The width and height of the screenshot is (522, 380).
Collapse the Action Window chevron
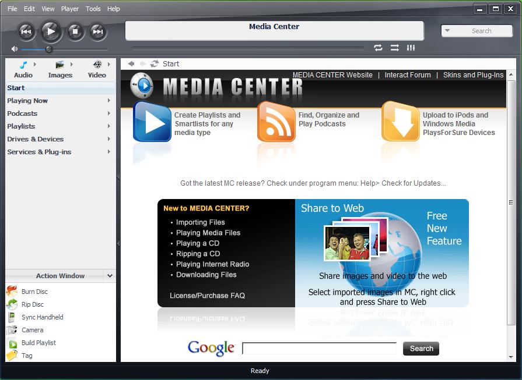coord(110,276)
